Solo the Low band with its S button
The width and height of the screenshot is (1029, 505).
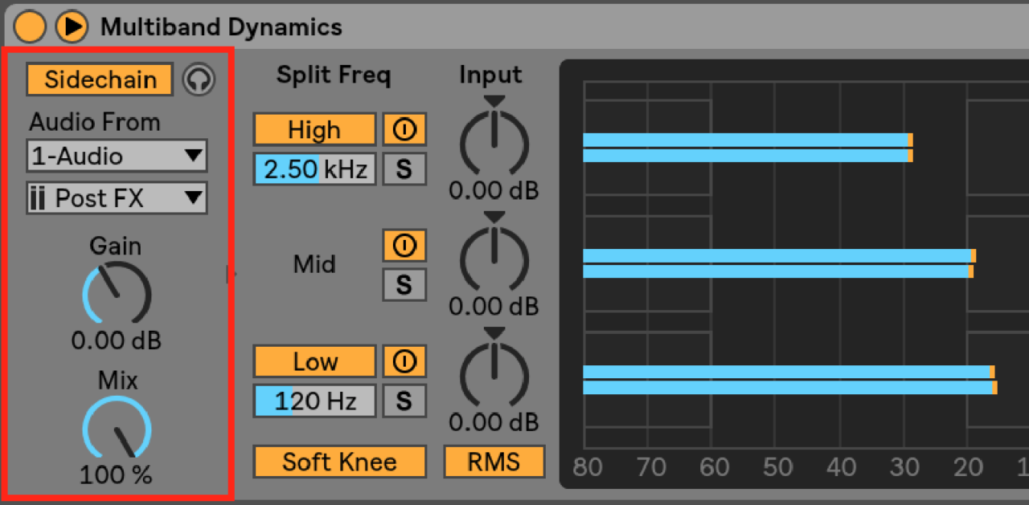[404, 400]
